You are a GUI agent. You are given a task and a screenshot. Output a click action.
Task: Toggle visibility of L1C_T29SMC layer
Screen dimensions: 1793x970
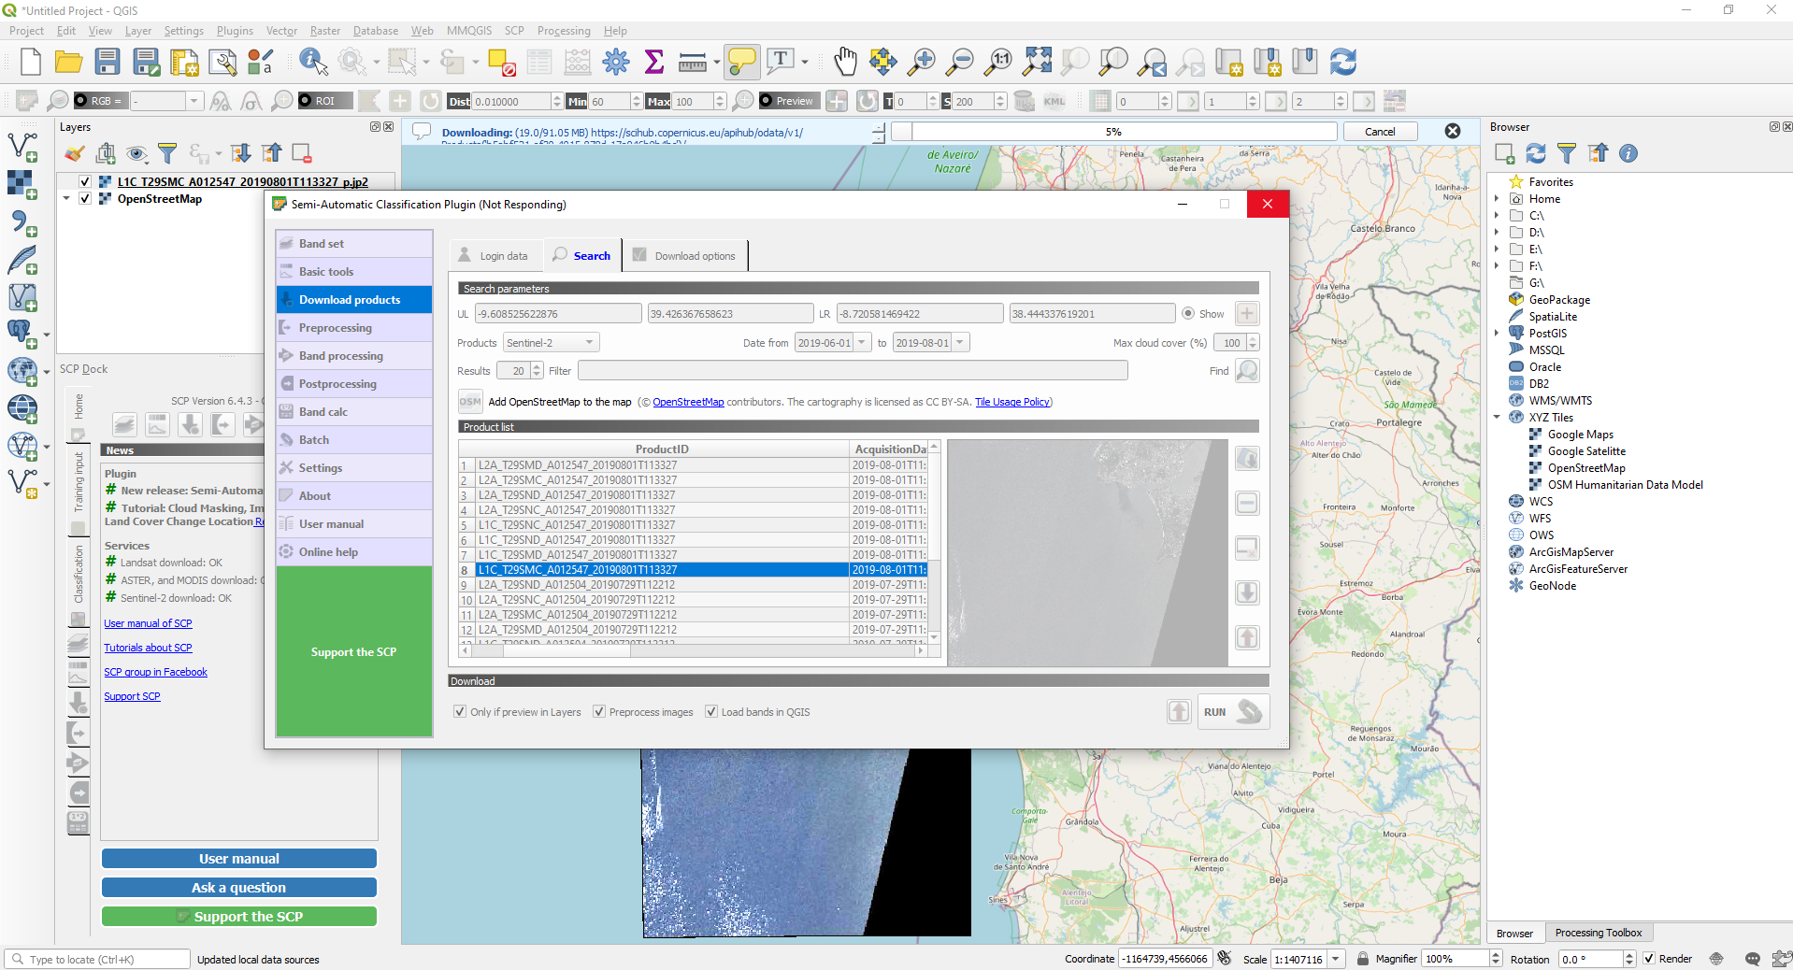coord(85,182)
